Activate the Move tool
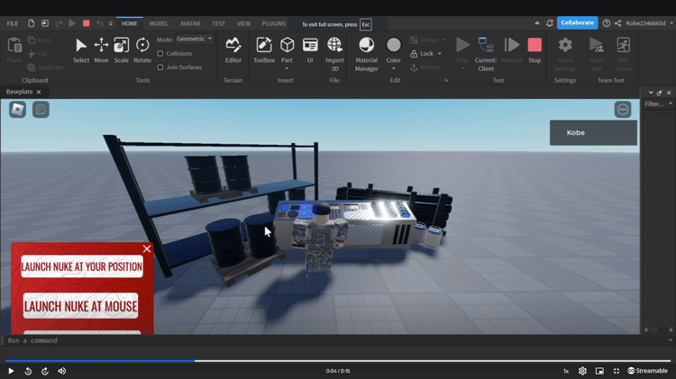The width and height of the screenshot is (676, 379). pos(101,50)
